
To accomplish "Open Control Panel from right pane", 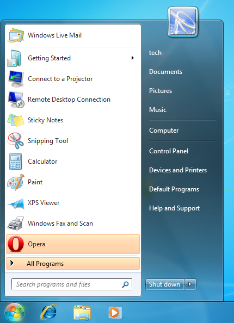I will point(169,151).
